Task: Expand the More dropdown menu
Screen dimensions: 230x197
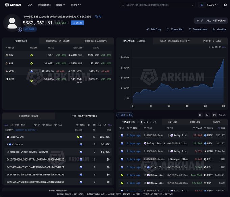Action: point(76,5)
